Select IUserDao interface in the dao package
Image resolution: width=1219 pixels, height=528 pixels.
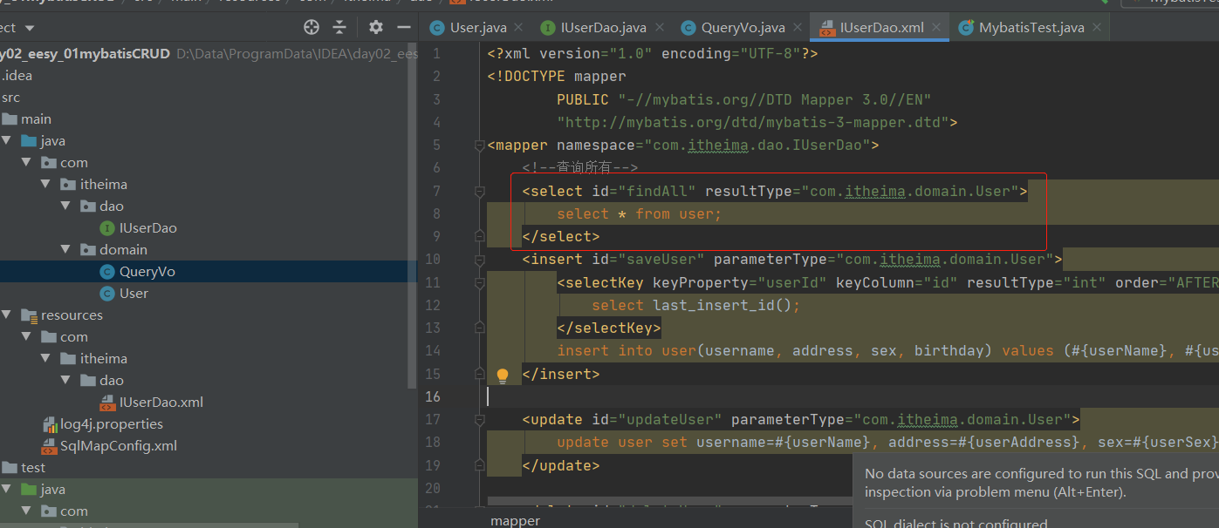[148, 228]
